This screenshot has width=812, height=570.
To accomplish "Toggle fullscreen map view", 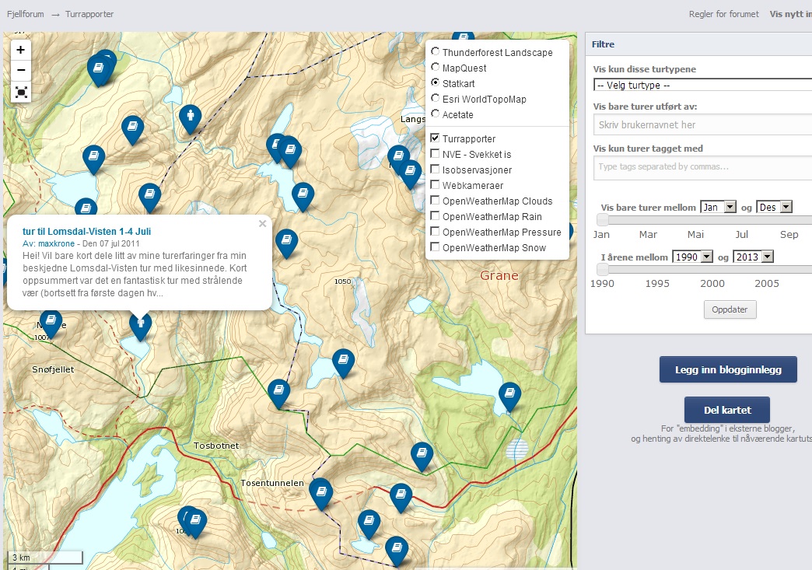I will 21,93.
